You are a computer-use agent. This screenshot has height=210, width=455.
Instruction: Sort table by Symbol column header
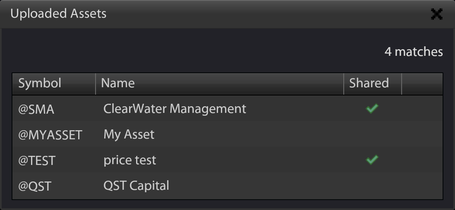pyautogui.click(x=40, y=83)
